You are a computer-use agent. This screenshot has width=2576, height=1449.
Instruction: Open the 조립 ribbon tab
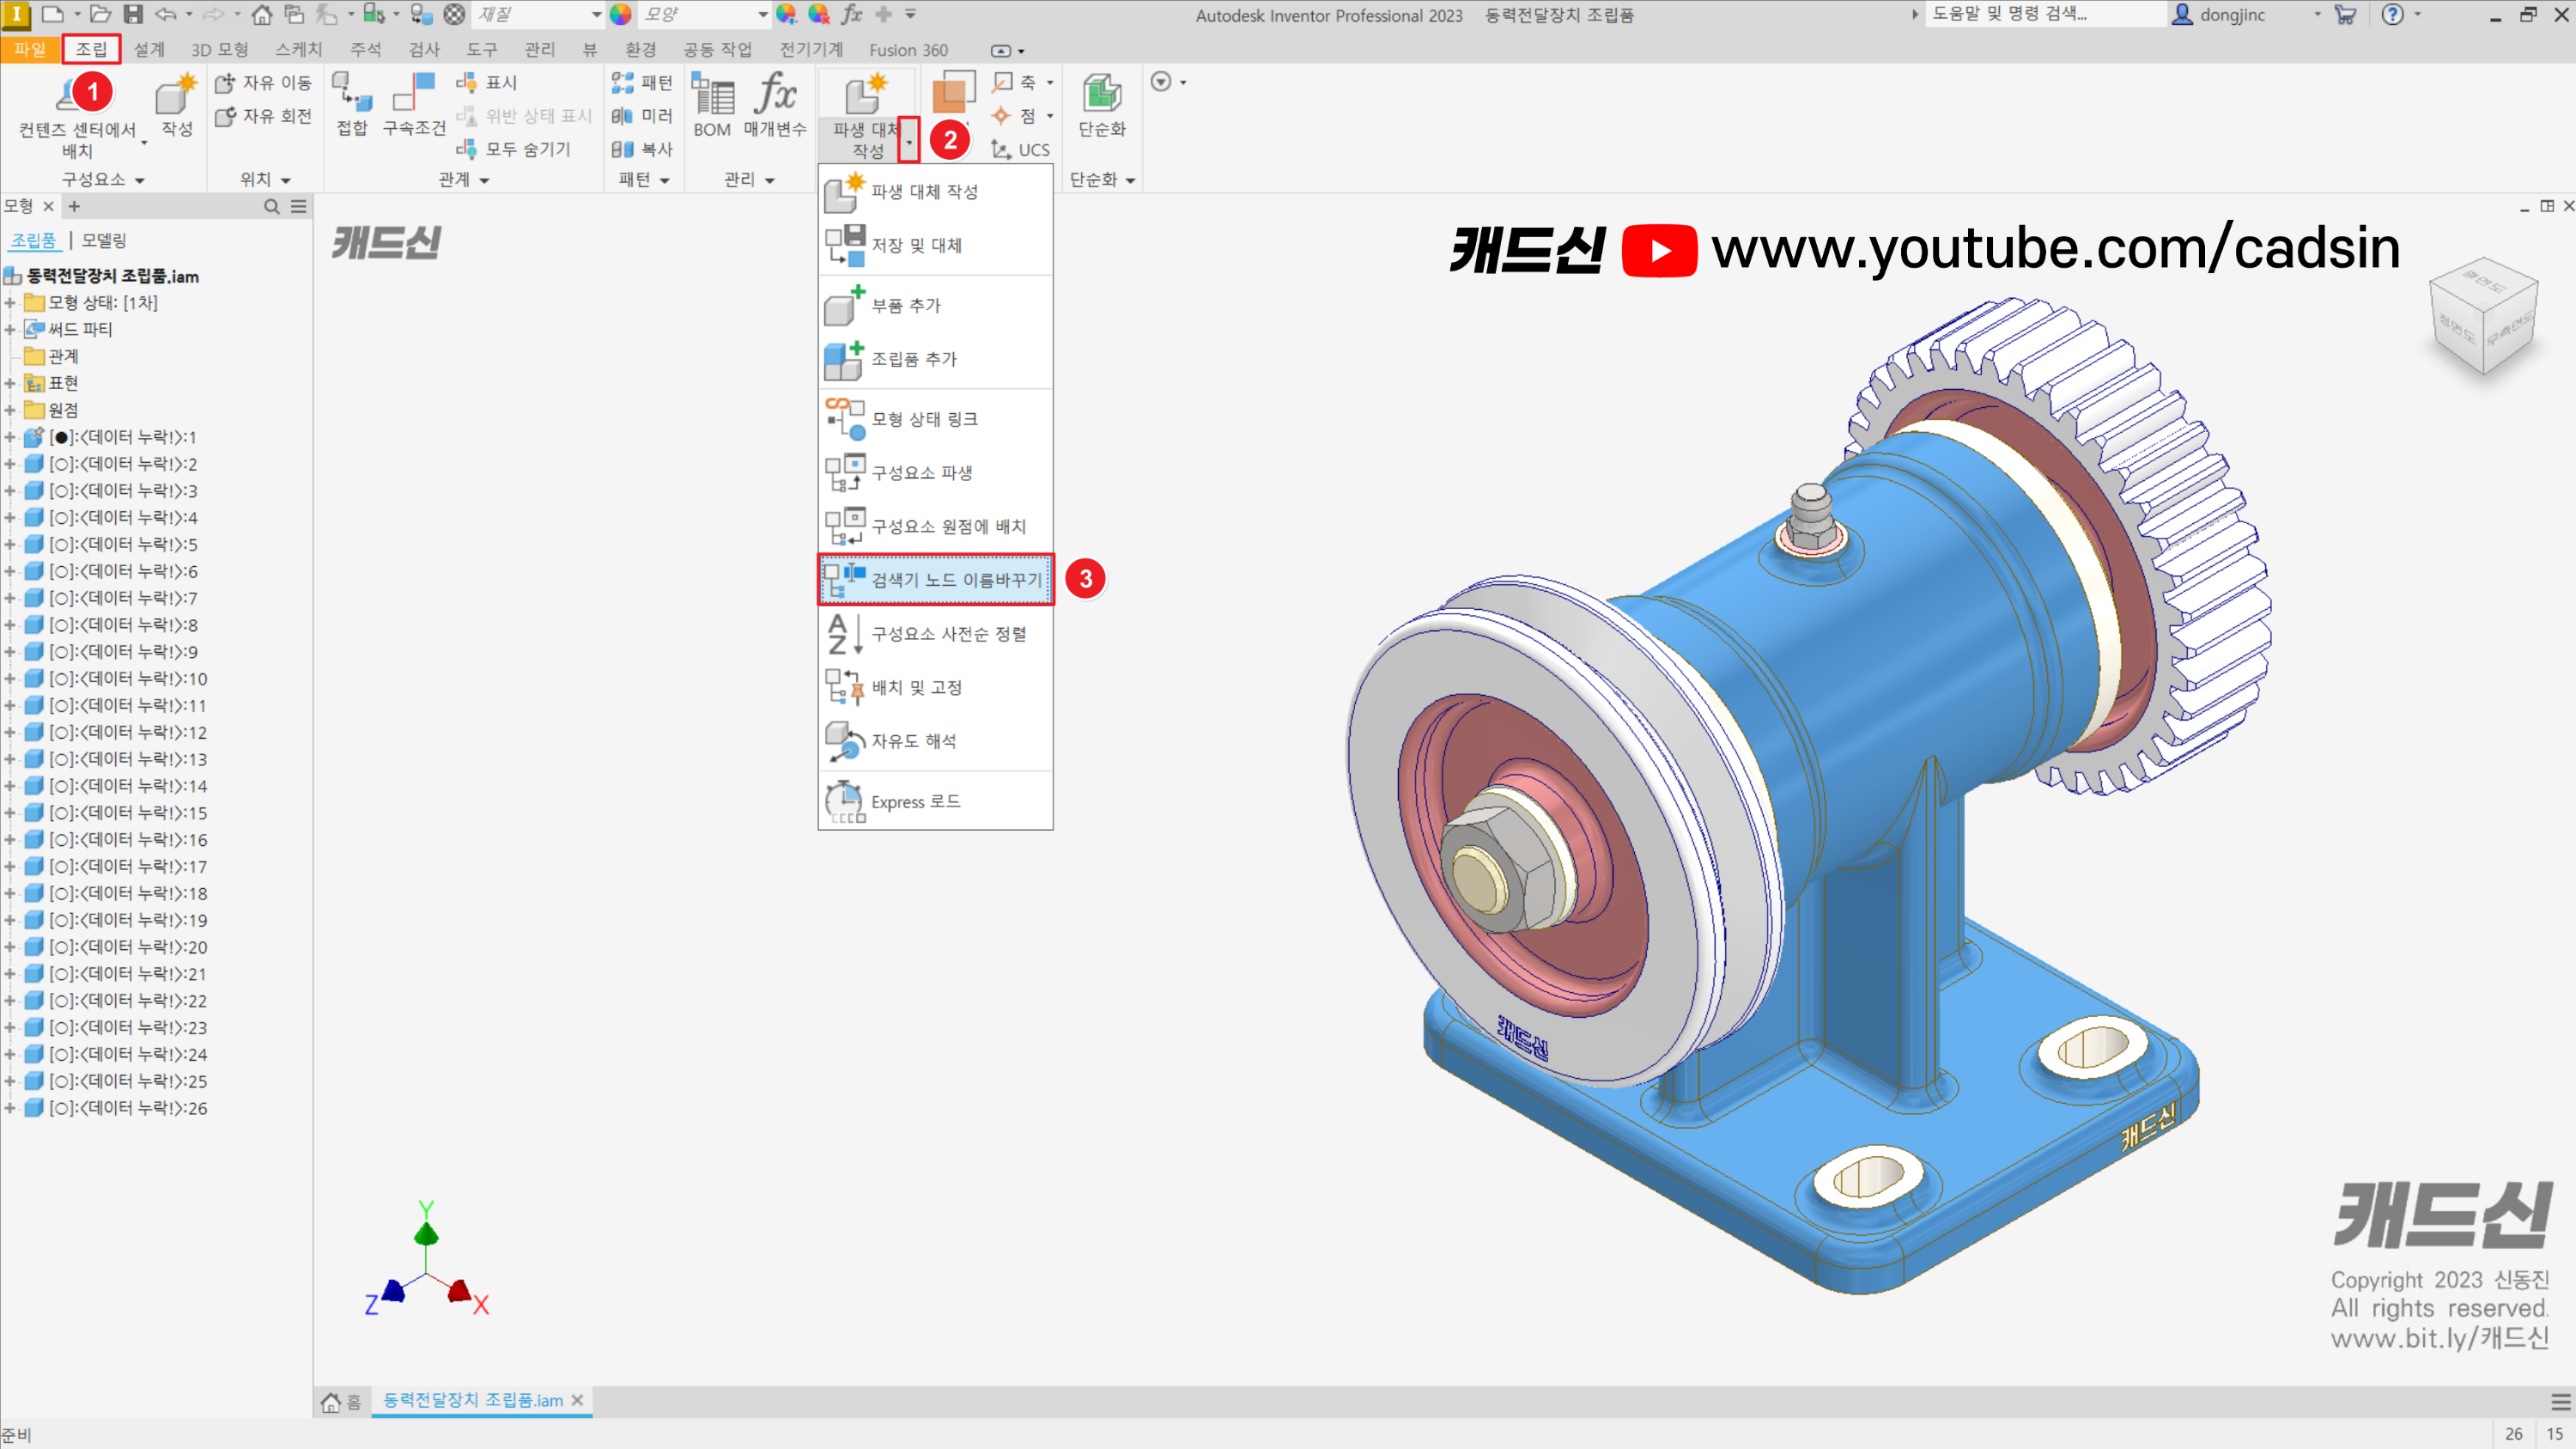(x=91, y=49)
